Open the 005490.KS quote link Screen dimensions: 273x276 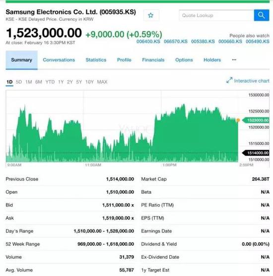click(258, 42)
